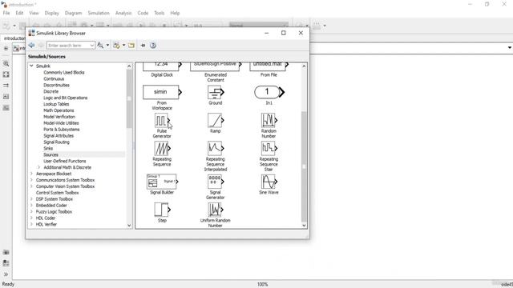Click the From Workspace simin block
The image size is (513, 288).
(162, 92)
